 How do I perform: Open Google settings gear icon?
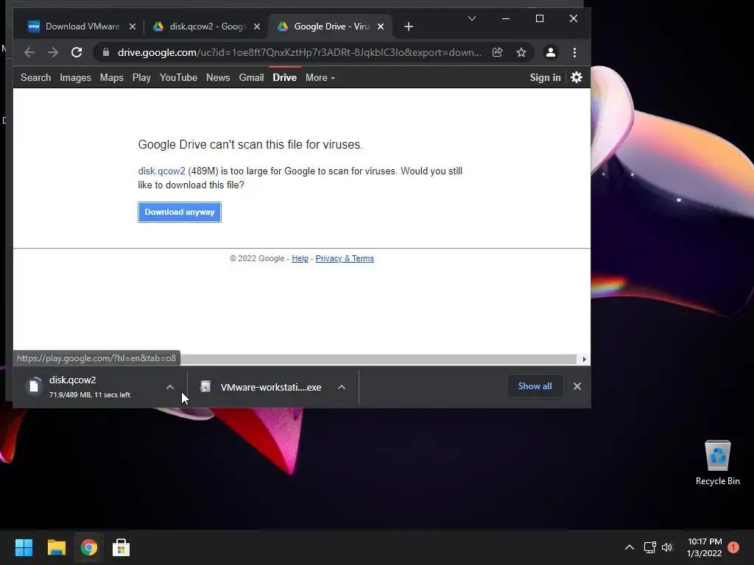coord(577,77)
